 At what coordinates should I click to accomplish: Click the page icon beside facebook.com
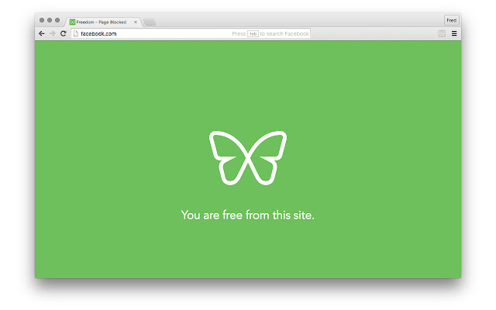pyautogui.click(x=76, y=33)
